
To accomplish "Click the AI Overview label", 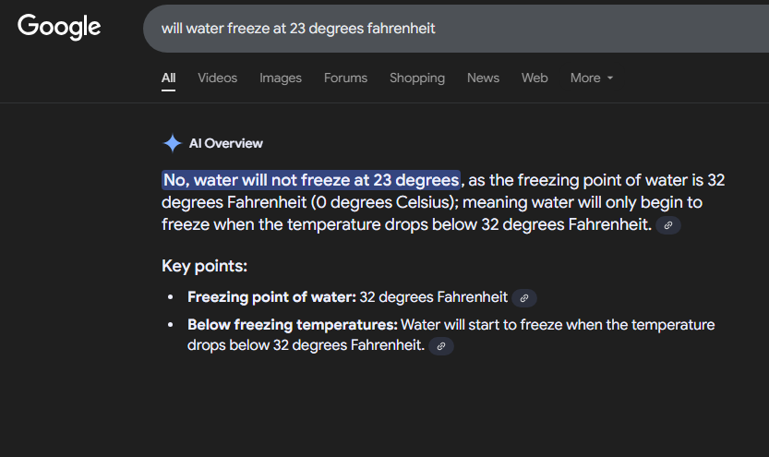I will tap(225, 143).
